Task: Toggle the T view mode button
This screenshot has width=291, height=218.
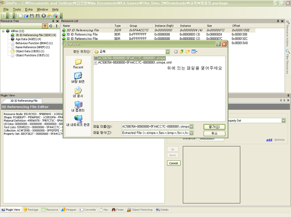Action: click(x=45, y=26)
